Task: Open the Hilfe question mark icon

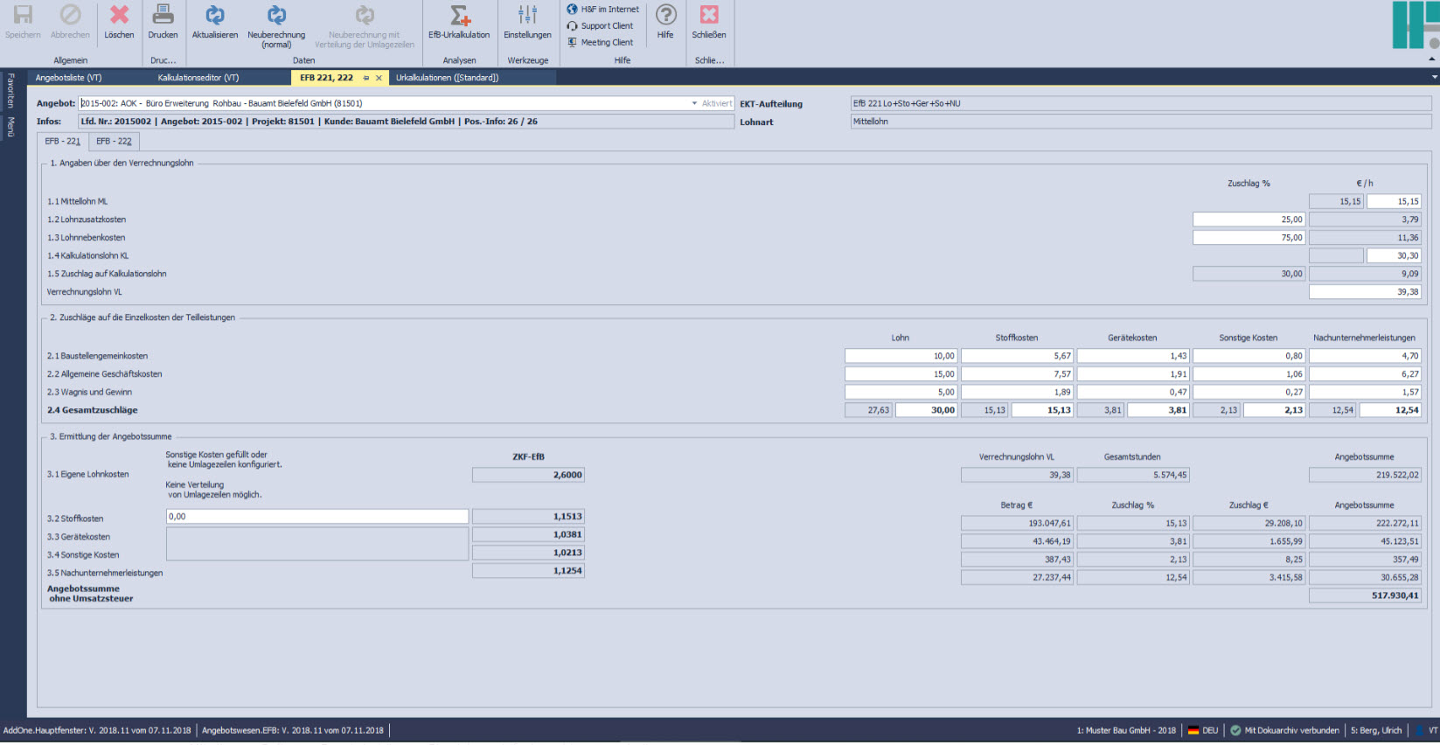Action: pyautogui.click(x=665, y=16)
